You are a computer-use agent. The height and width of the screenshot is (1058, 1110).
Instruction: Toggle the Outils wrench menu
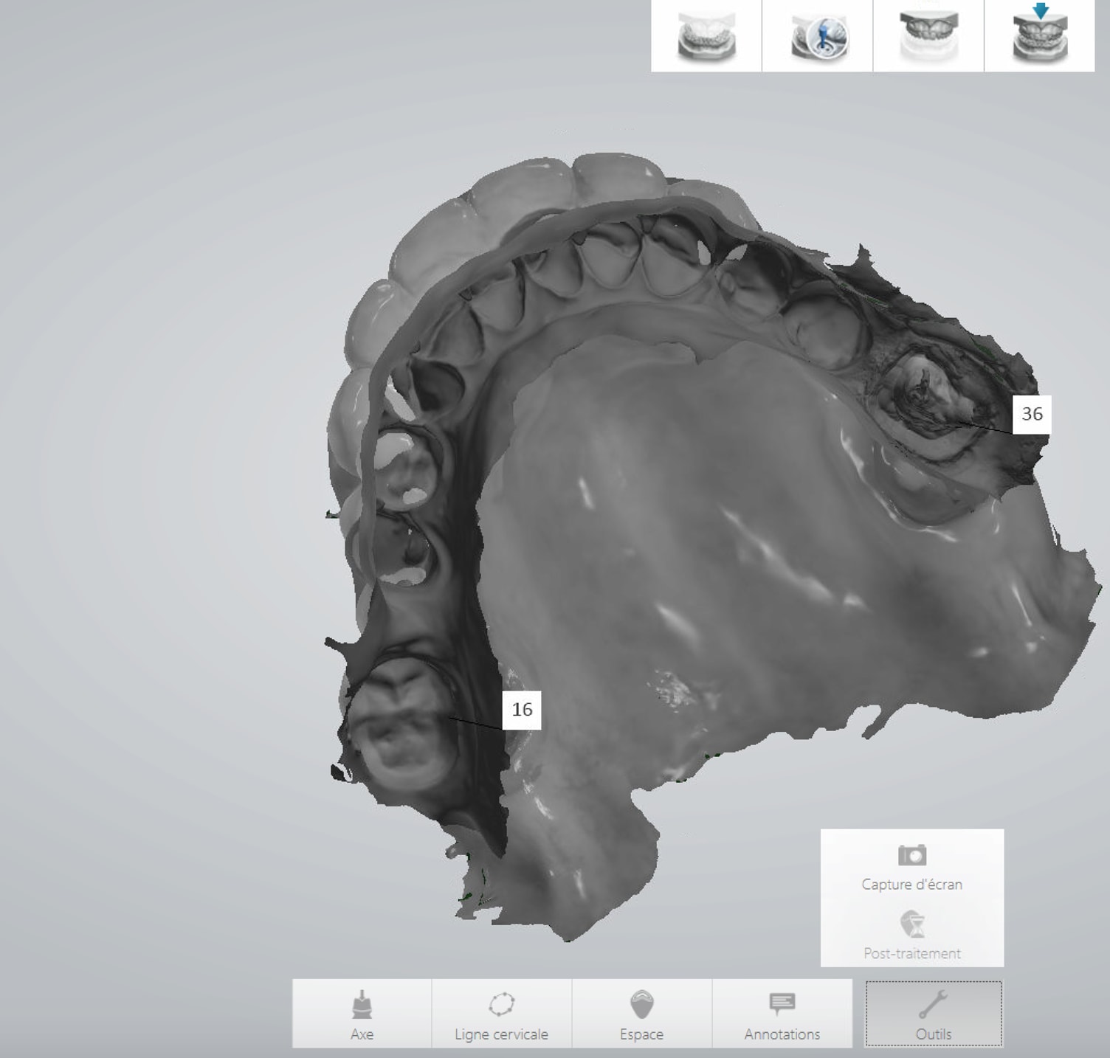pyautogui.click(x=933, y=1013)
